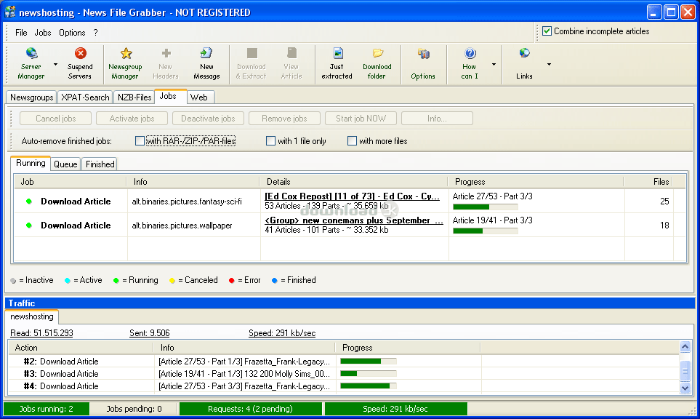
Task: Select the newshosting traffic tab
Action: (32, 316)
